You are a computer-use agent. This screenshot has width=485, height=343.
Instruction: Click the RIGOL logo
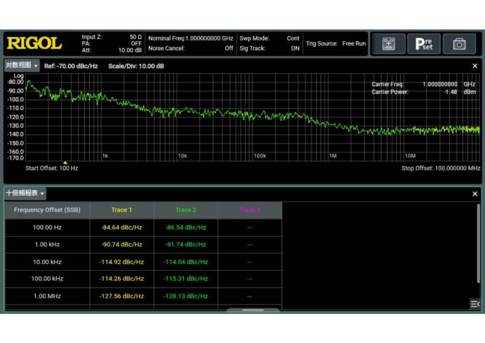[34, 43]
